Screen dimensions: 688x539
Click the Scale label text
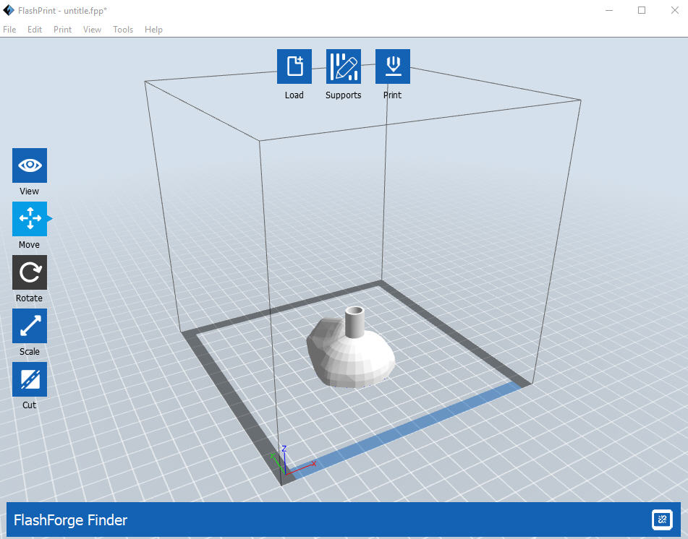pos(30,351)
